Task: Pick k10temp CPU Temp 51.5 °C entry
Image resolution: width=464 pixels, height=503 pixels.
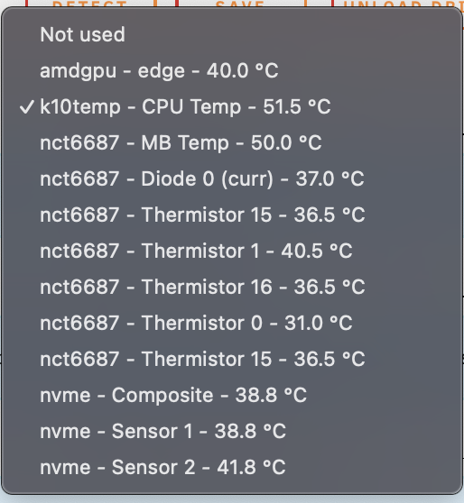Action: (x=231, y=106)
